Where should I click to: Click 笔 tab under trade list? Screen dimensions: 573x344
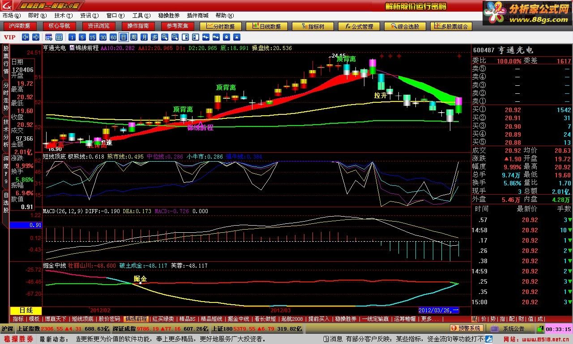[x=475, y=319]
